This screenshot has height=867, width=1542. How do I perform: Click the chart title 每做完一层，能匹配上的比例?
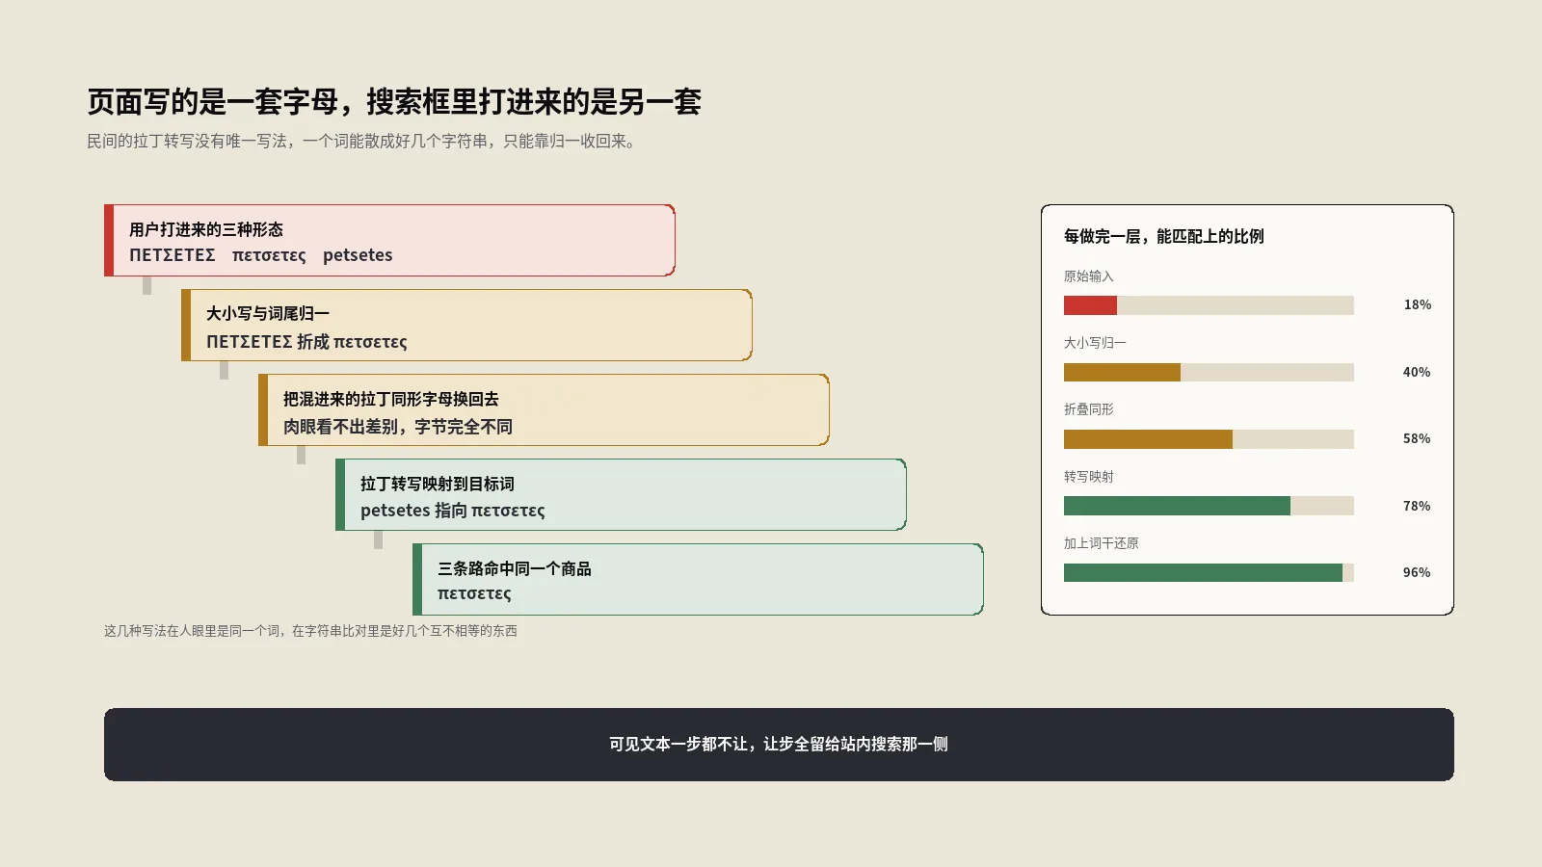(x=1163, y=236)
